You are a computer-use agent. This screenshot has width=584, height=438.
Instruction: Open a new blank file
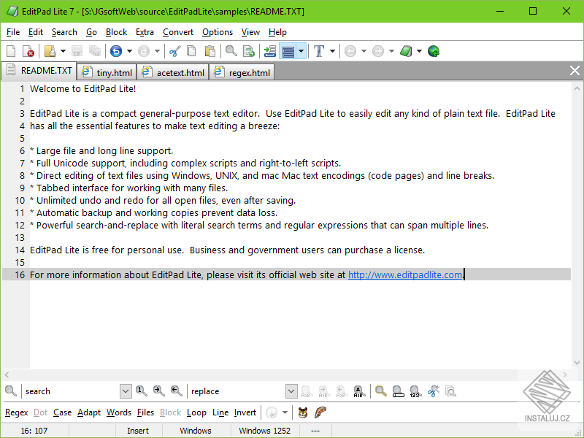point(10,50)
